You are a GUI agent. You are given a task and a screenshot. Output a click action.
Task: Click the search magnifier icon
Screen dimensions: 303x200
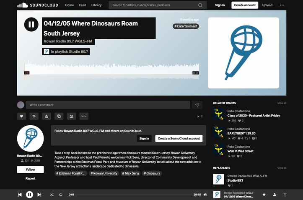(200, 5)
